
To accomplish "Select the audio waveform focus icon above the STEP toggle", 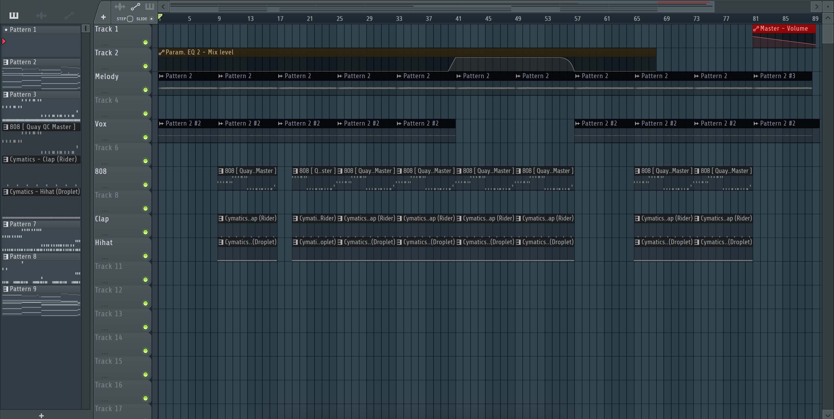I will pyautogui.click(x=120, y=6).
